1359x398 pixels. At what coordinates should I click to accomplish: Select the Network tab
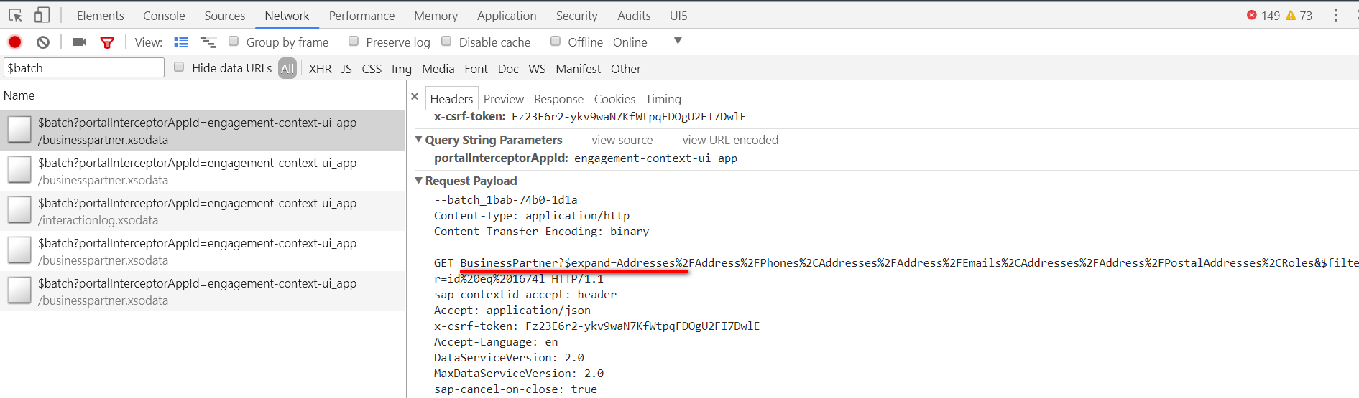[287, 15]
